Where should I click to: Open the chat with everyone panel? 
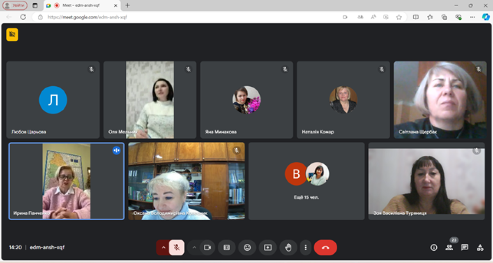click(x=465, y=247)
